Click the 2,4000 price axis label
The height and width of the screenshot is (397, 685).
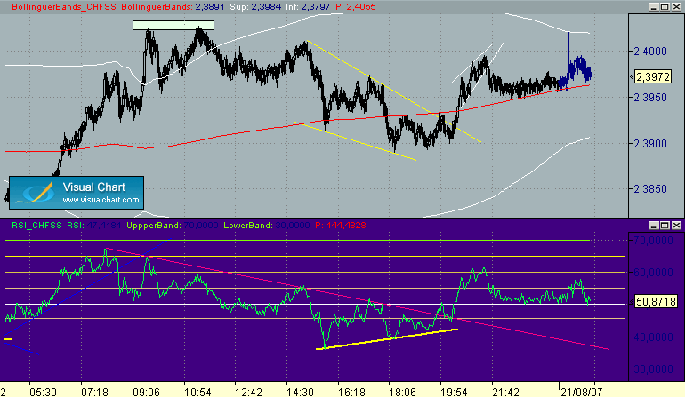(x=650, y=52)
